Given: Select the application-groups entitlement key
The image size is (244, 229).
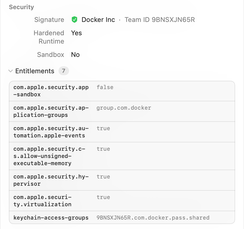Looking at the screenshot, I should [51, 111].
